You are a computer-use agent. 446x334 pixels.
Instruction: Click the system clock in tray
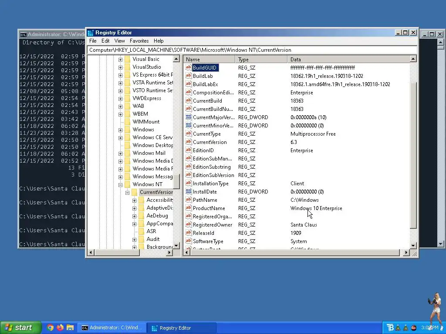point(429,328)
